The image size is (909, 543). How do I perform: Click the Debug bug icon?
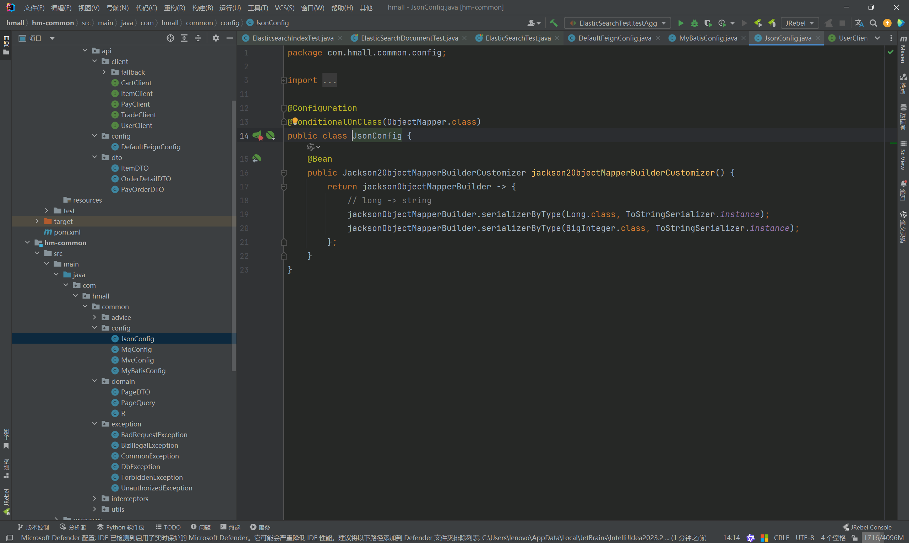[694, 23]
